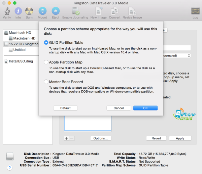The width and height of the screenshot is (202, 174).
Task: Cancel the partition scheme dialog
Action: [119, 108]
